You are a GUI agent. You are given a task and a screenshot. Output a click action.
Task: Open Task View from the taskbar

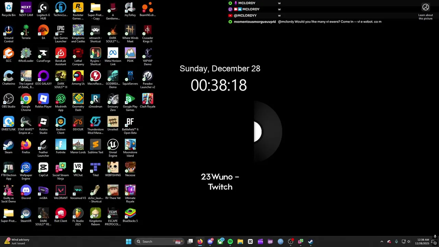[190, 242]
